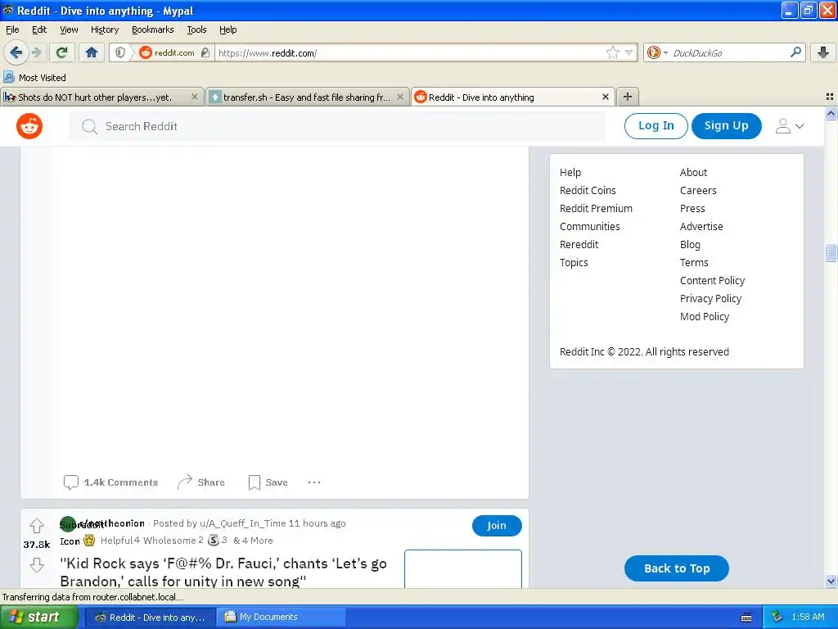Image resolution: width=838 pixels, height=629 pixels.
Task: Open the View menu
Action: tap(69, 29)
